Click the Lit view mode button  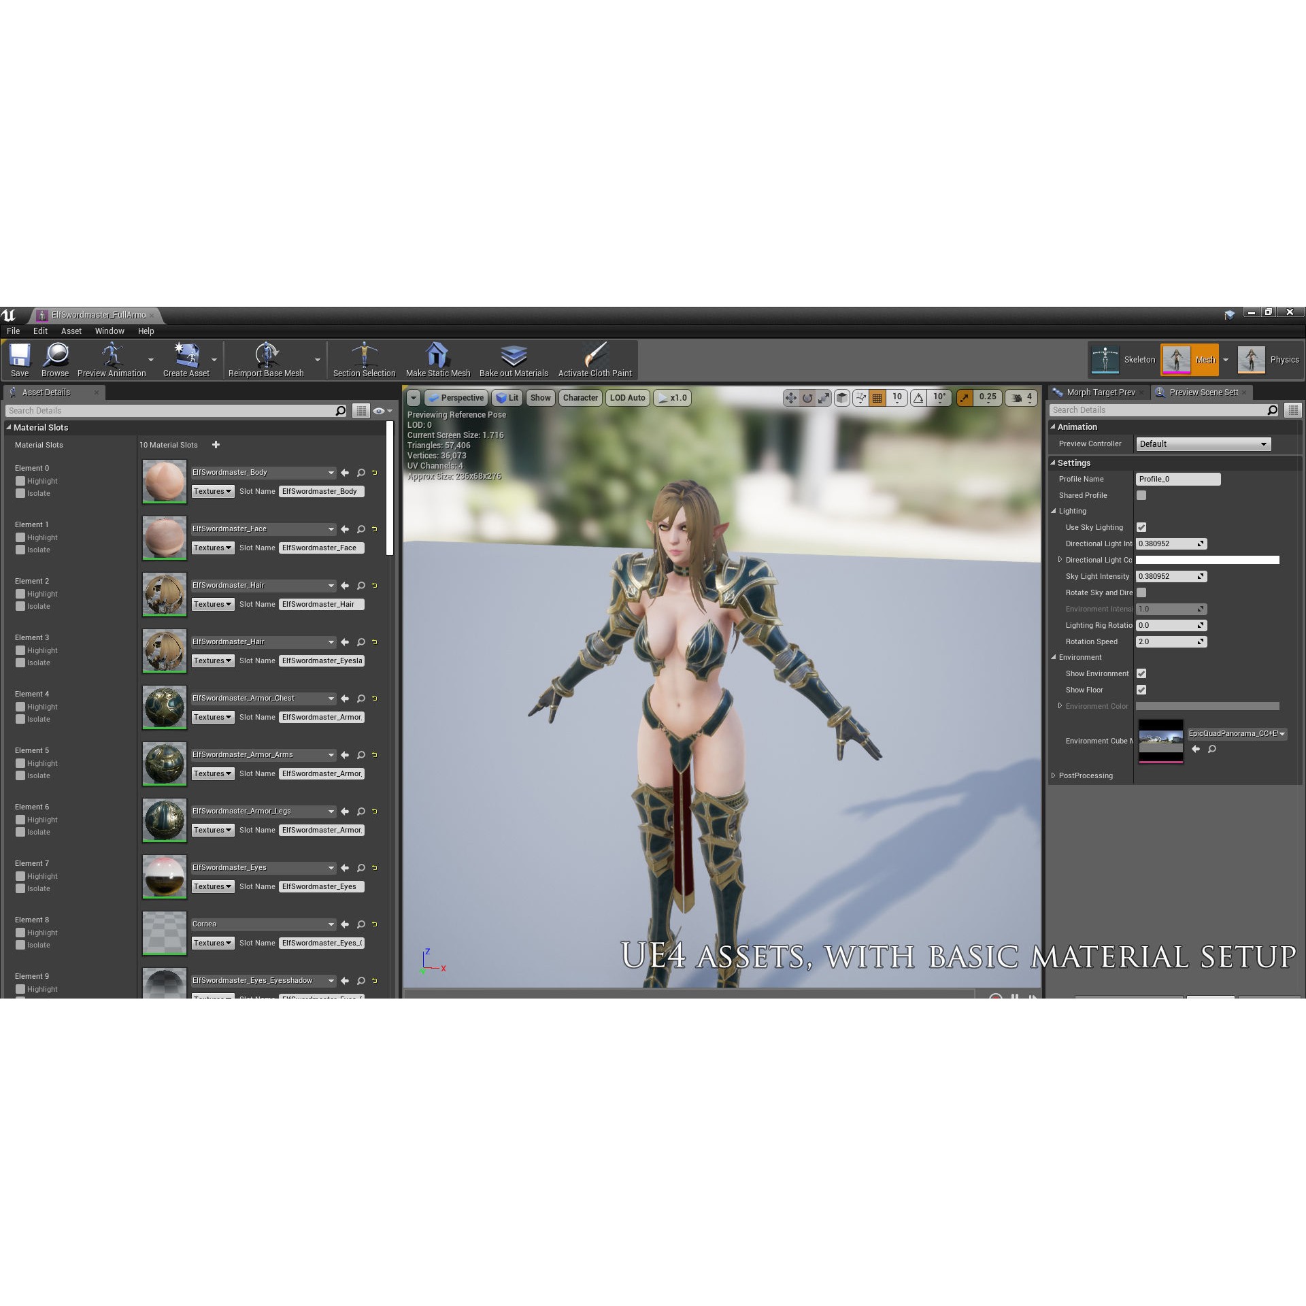click(507, 398)
